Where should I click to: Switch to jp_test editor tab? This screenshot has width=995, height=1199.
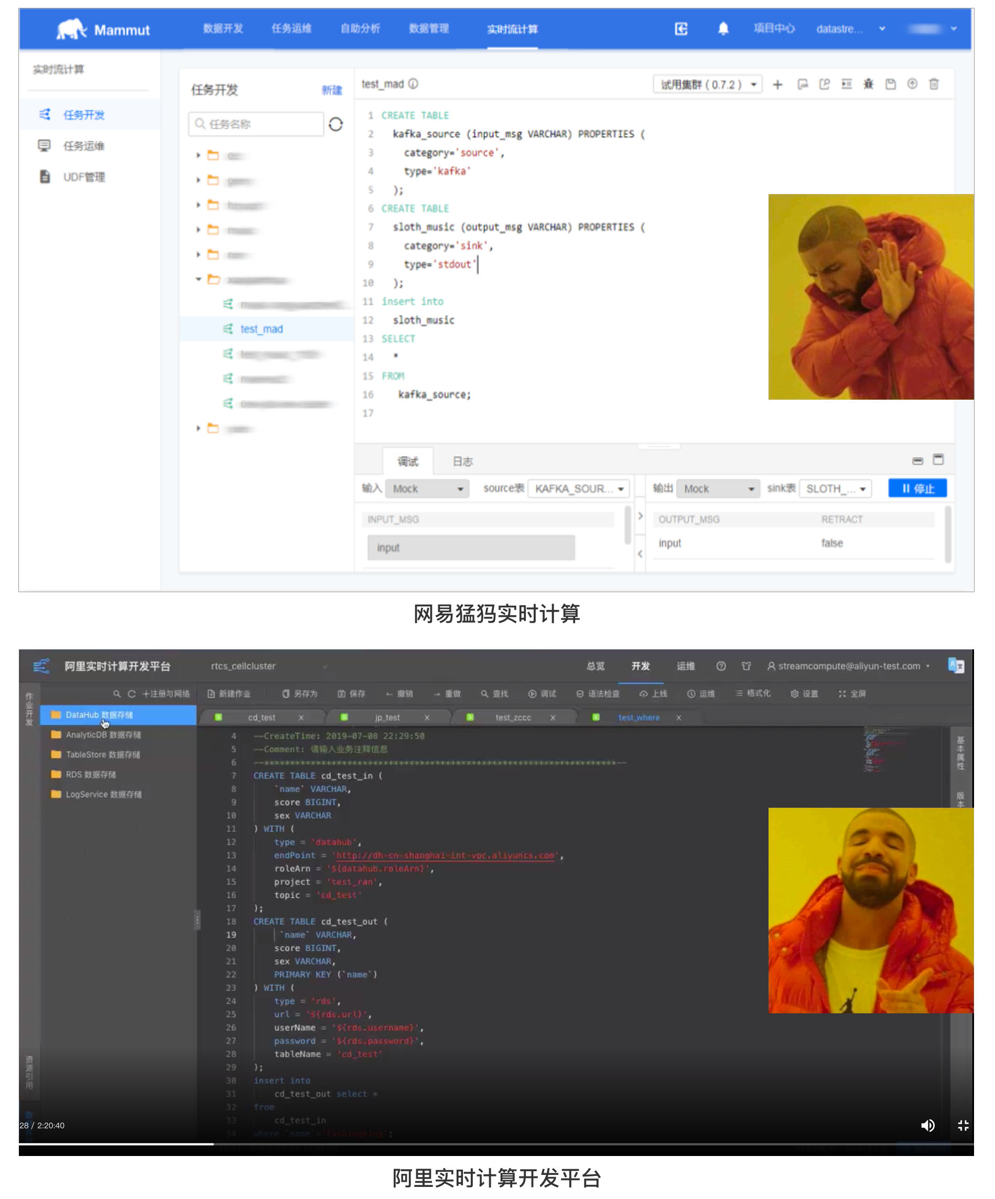[387, 717]
